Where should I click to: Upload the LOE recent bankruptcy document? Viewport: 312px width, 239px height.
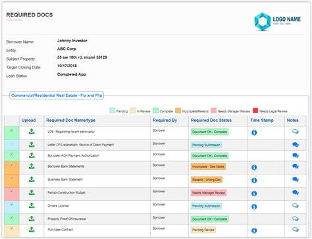pos(32,132)
